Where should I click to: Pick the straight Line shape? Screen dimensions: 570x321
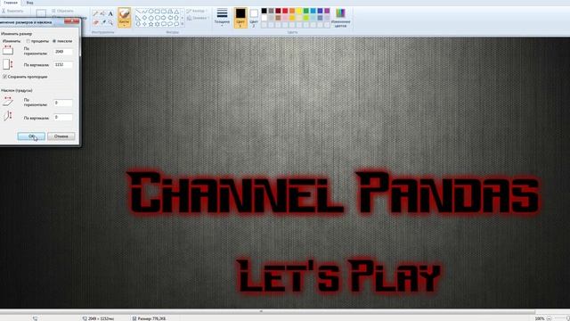(138, 12)
